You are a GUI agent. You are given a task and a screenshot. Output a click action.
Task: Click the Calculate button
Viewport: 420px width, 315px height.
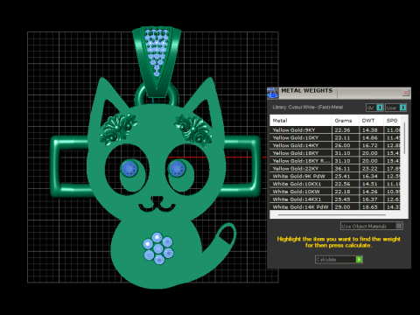[x=339, y=259]
